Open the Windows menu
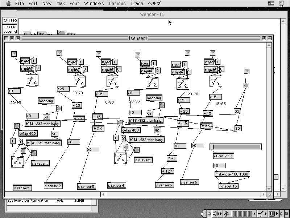 pos(94,3)
